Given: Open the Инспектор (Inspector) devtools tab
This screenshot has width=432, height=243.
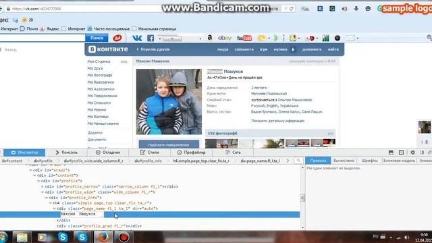Looking at the screenshot, I should tap(24, 153).
